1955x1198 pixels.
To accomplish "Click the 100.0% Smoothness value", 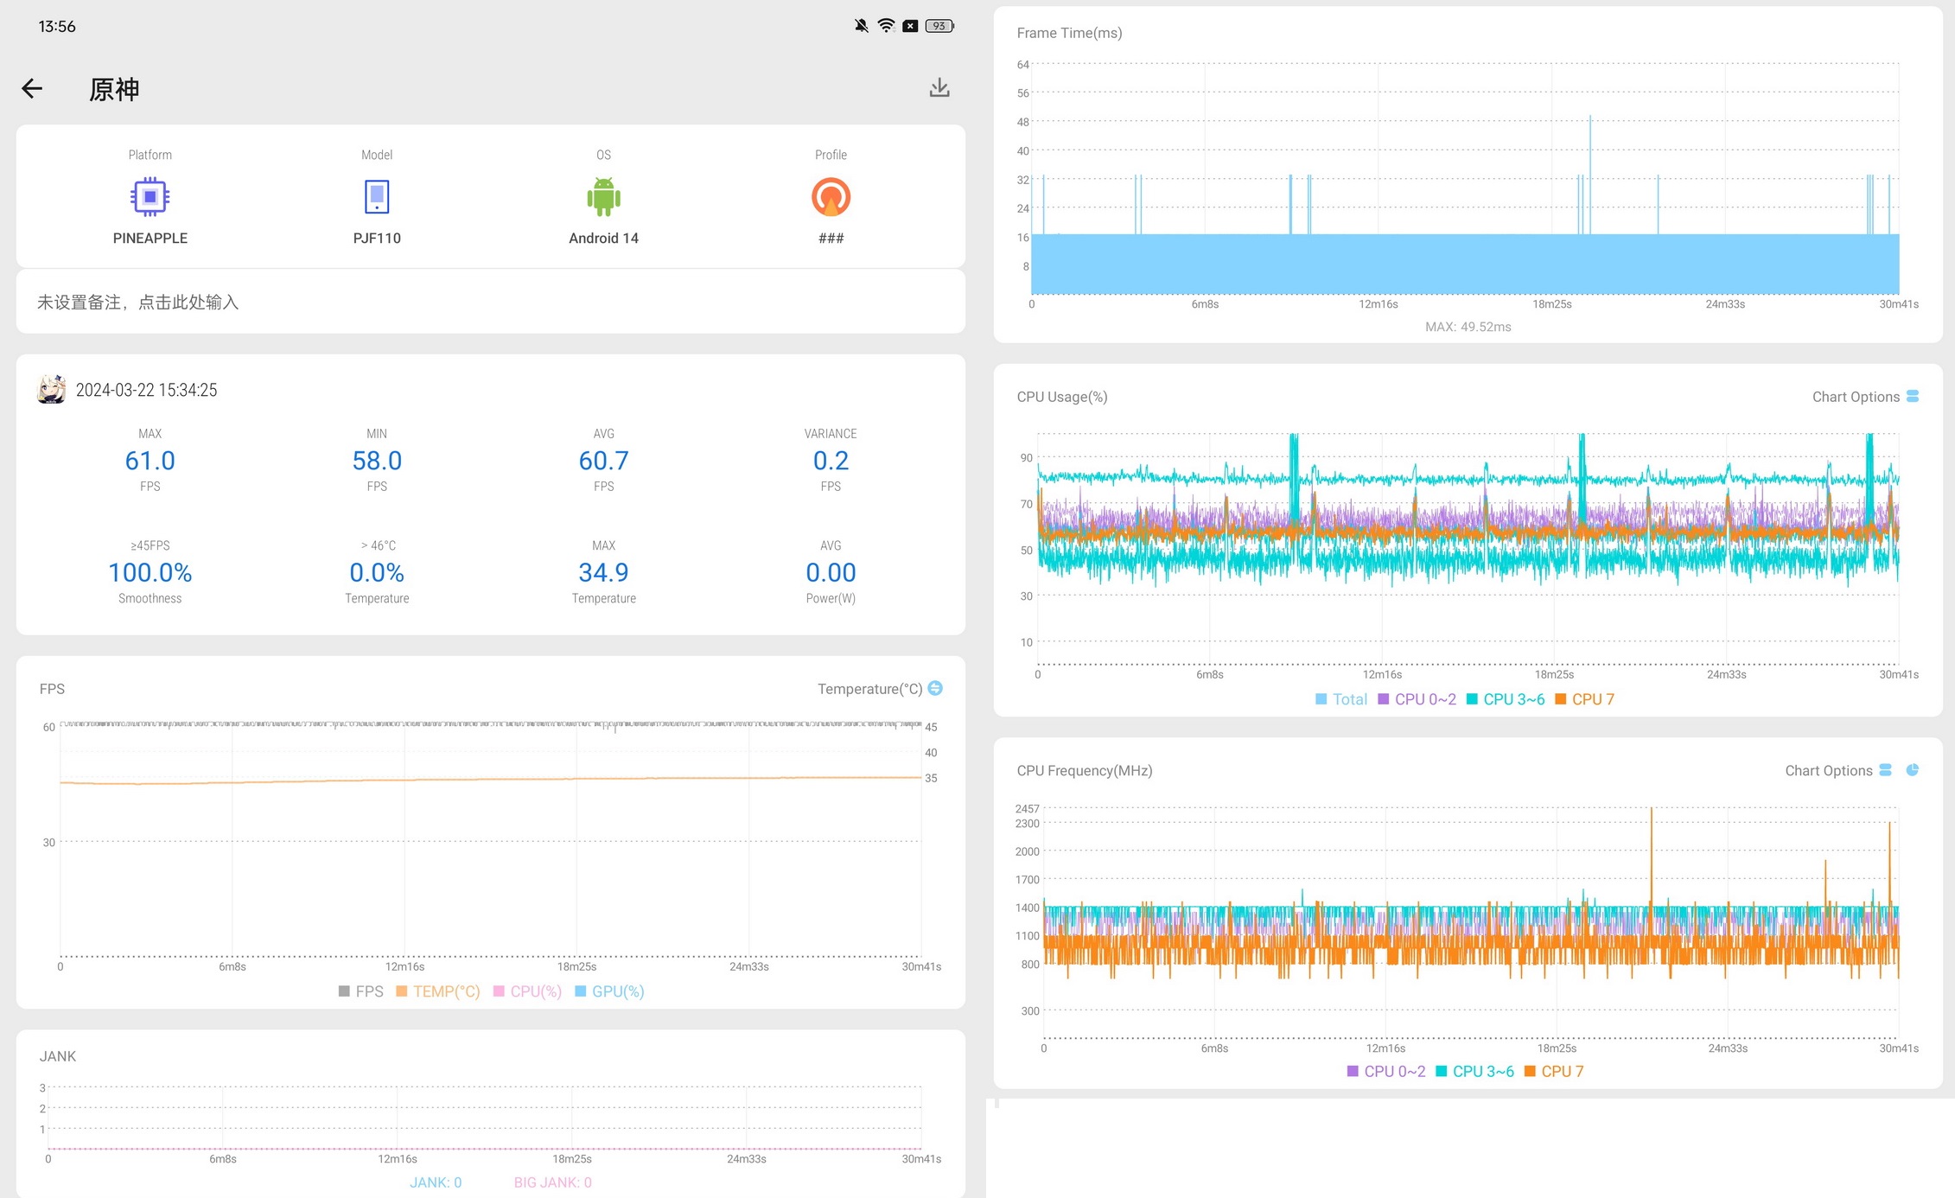I will pos(150,572).
